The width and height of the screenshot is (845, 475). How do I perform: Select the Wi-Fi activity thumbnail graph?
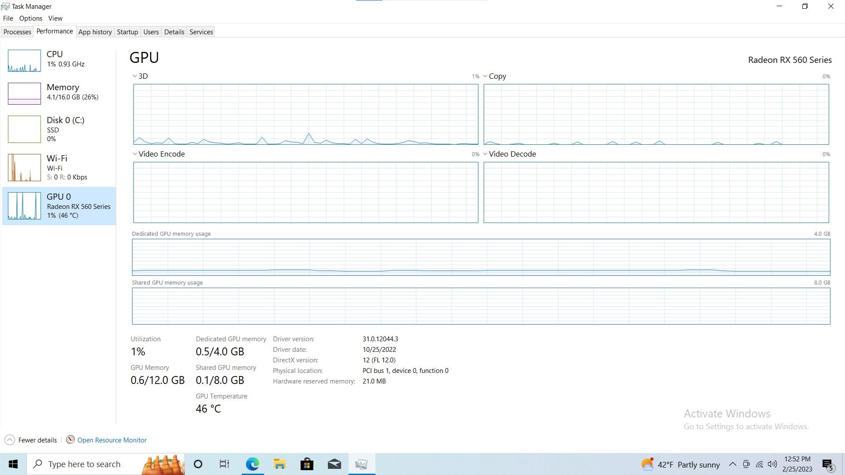[24, 168]
